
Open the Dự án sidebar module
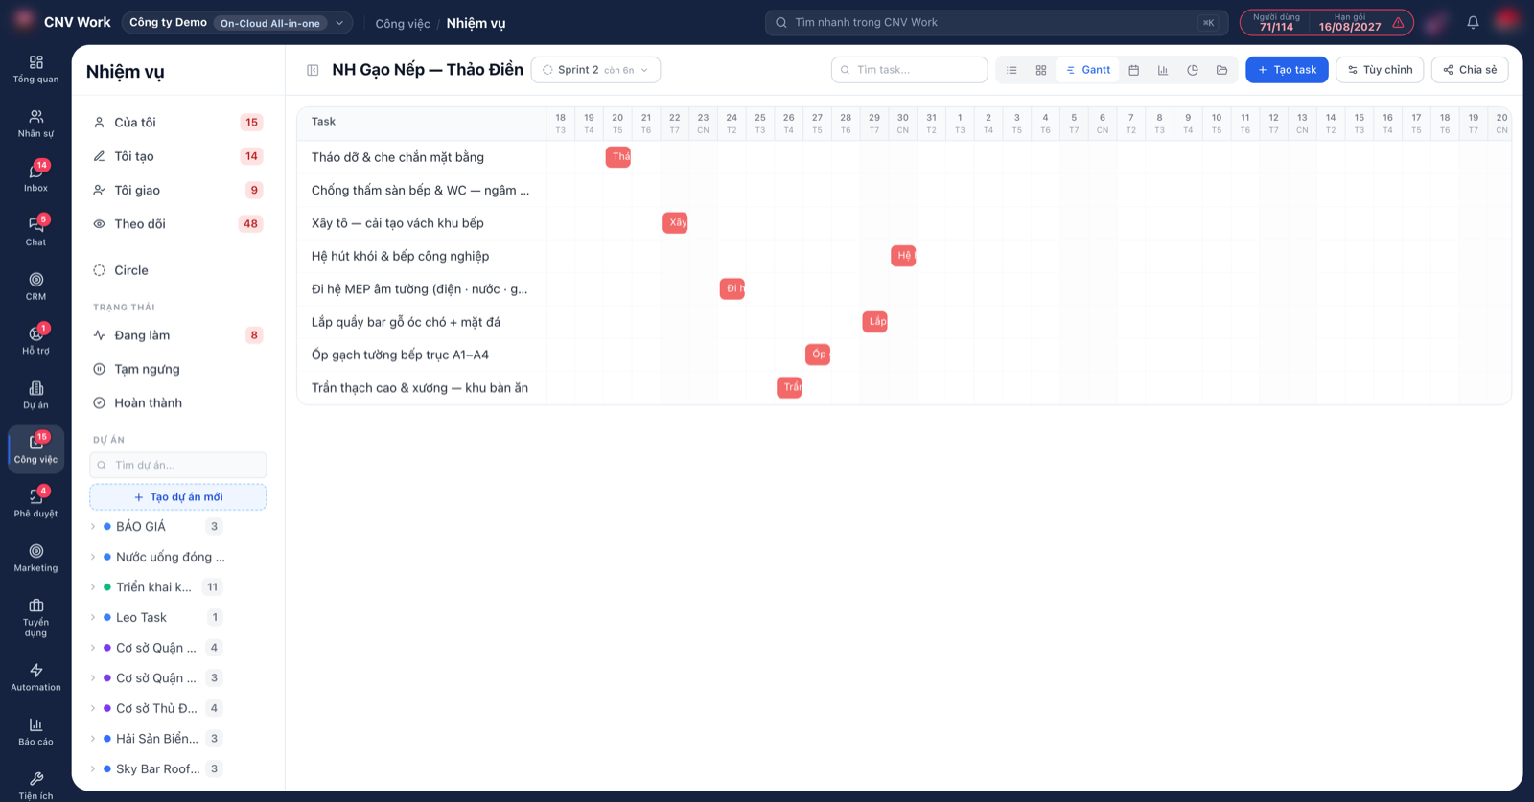[x=35, y=395]
